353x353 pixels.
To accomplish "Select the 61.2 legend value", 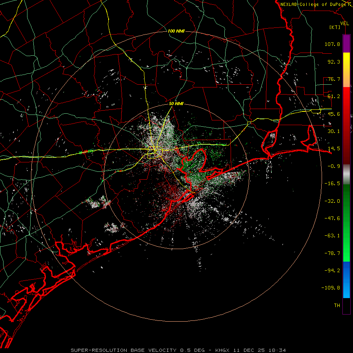I will point(334,96).
